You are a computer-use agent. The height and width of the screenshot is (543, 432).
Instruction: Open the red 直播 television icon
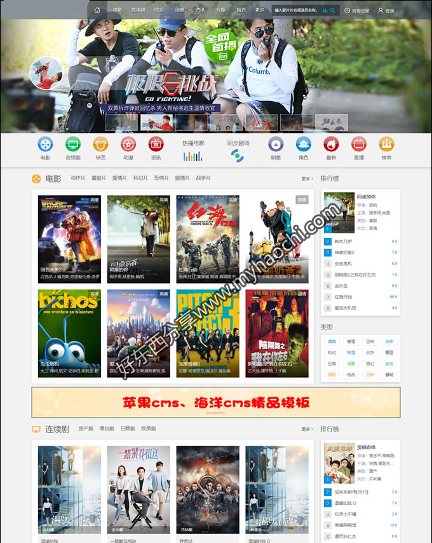[359, 144]
